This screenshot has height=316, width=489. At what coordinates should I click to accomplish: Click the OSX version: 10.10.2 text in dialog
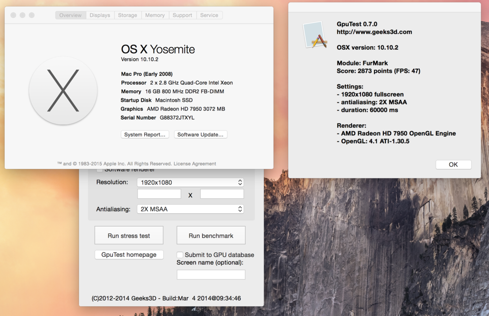point(367,47)
